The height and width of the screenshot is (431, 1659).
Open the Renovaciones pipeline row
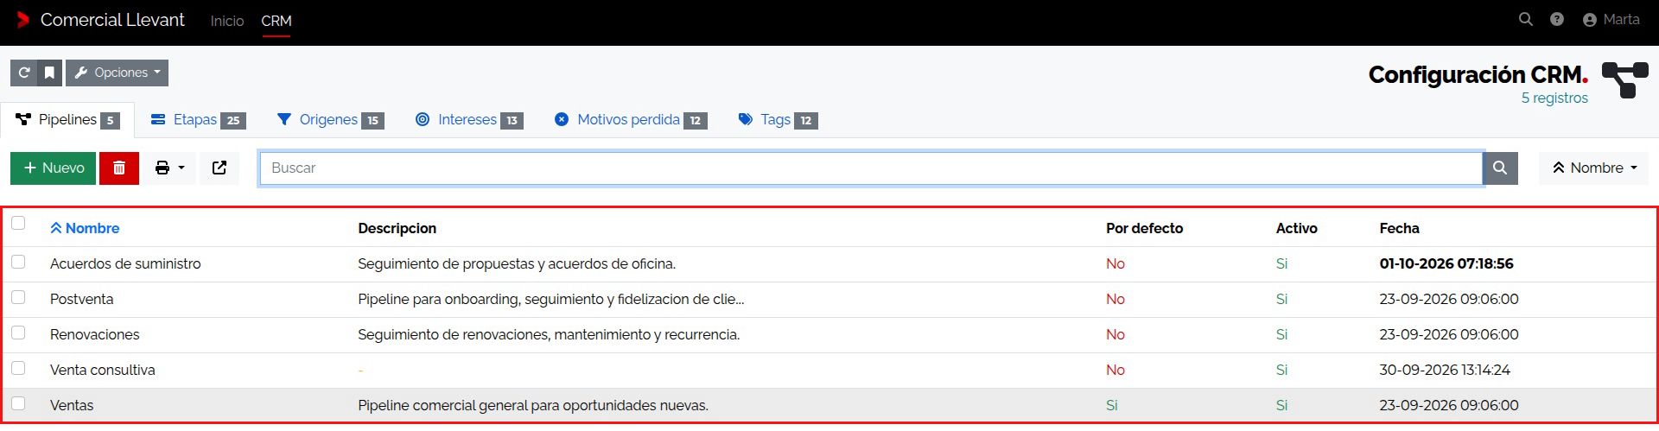(x=829, y=334)
